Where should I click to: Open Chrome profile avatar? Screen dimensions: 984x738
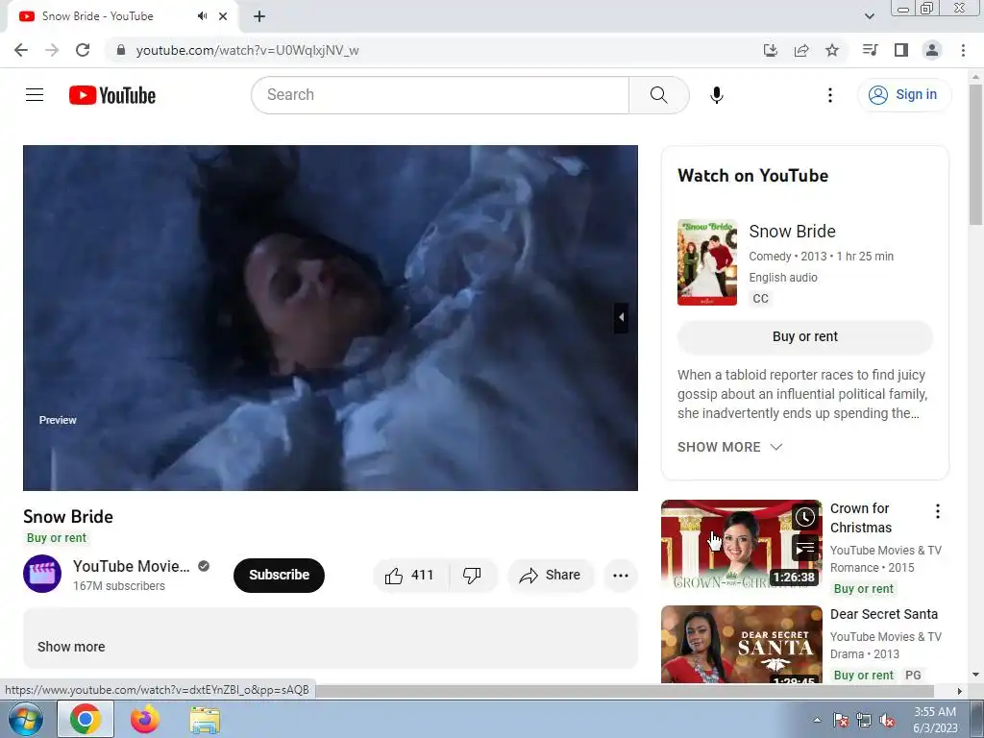(932, 50)
